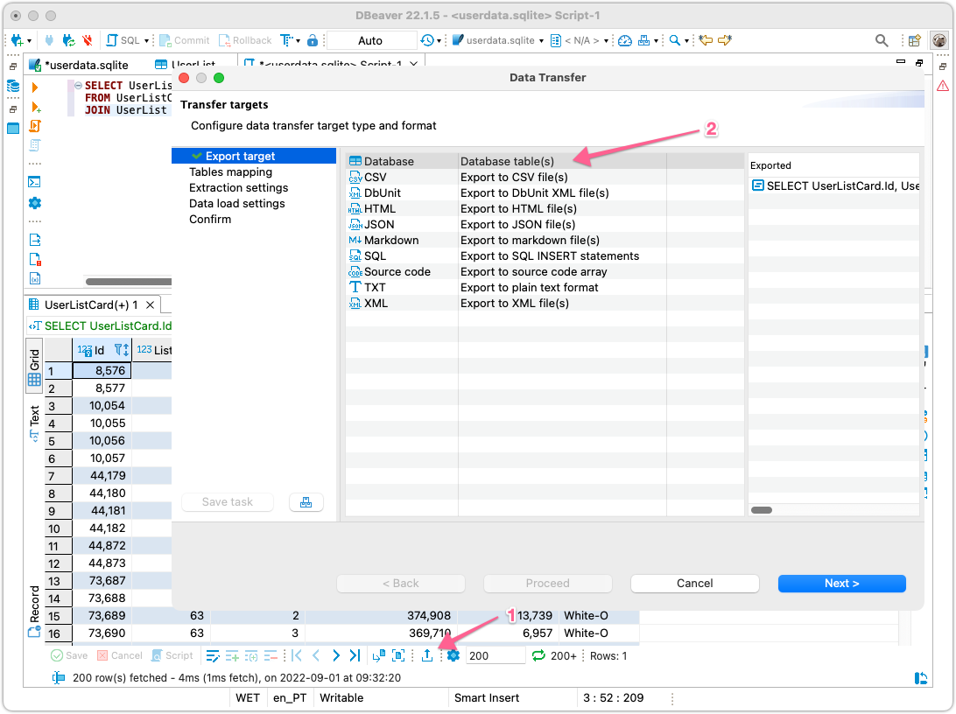Open the Auto commit mode combo box

pyautogui.click(x=370, y=40)
